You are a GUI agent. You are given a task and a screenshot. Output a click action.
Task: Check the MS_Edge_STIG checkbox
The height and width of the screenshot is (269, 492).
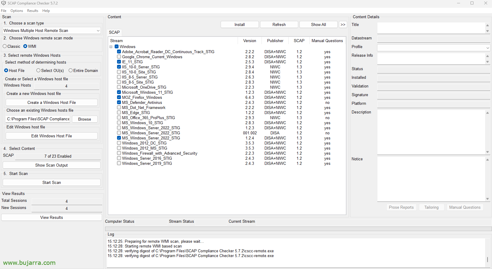click(119, 113)
